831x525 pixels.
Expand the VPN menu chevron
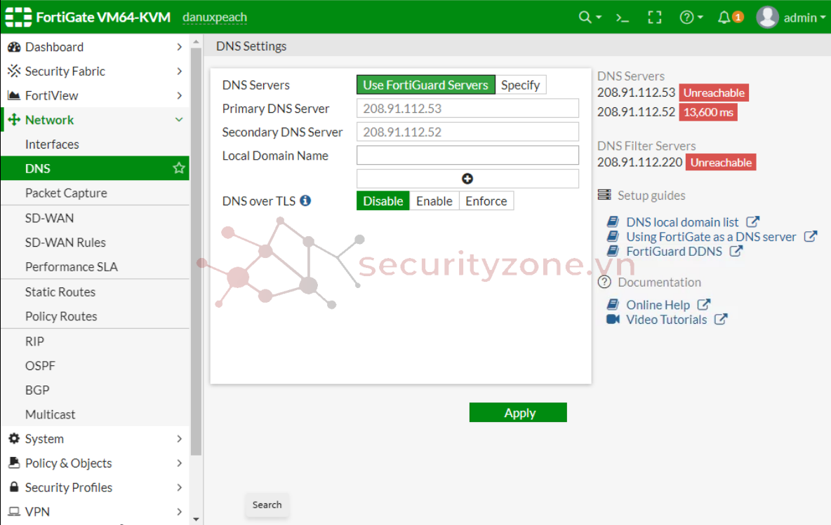coord(179,512)
